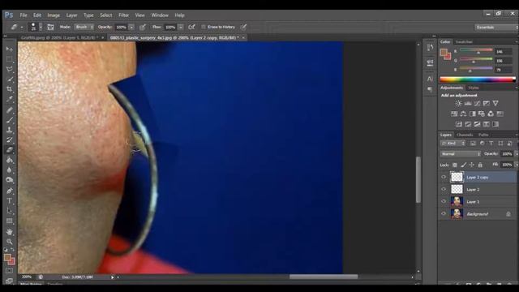This screenshot has height=292, width=519.
Task: Open the Opacity slider dropdown in options bar
Action: (131, 27)
